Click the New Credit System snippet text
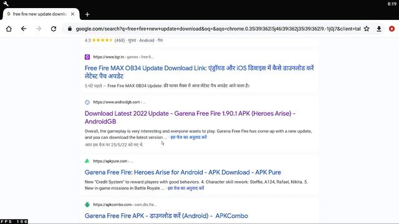Viewport: 399px width, 224px height. [x=196, y=185]
